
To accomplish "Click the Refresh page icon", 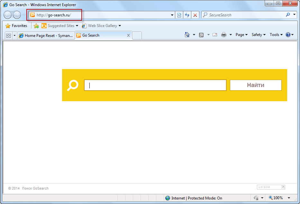I will tap(187, 15).
